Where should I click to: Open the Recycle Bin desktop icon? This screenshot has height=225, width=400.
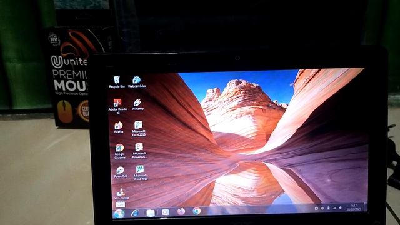[117, 82]
